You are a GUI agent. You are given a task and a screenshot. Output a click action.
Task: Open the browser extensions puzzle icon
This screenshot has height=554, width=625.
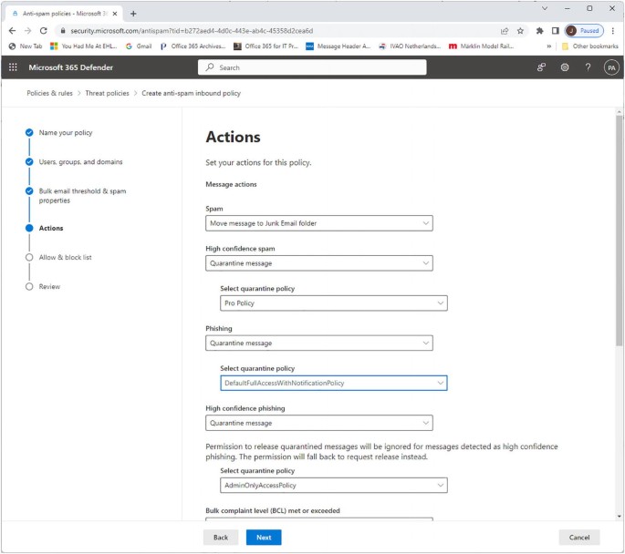tap(539, 30)
